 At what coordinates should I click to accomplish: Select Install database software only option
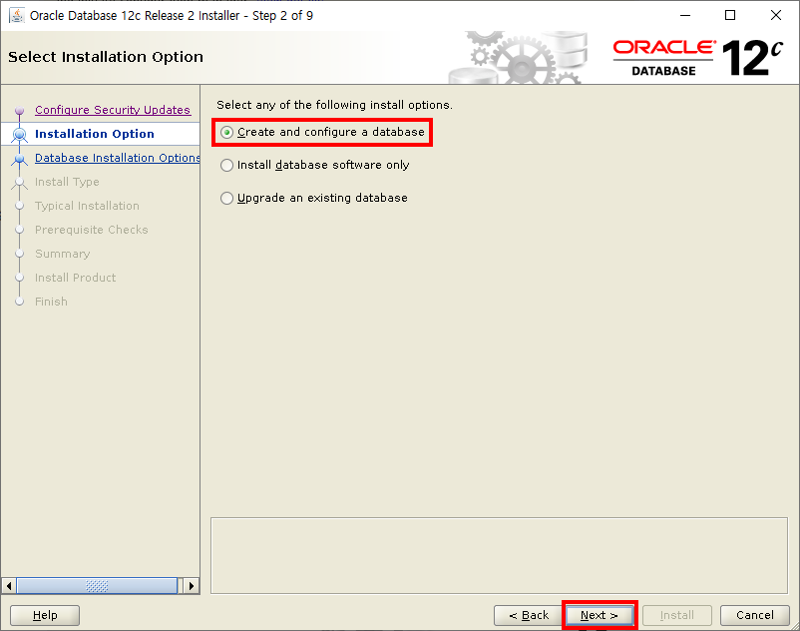(x=315, y=165)
